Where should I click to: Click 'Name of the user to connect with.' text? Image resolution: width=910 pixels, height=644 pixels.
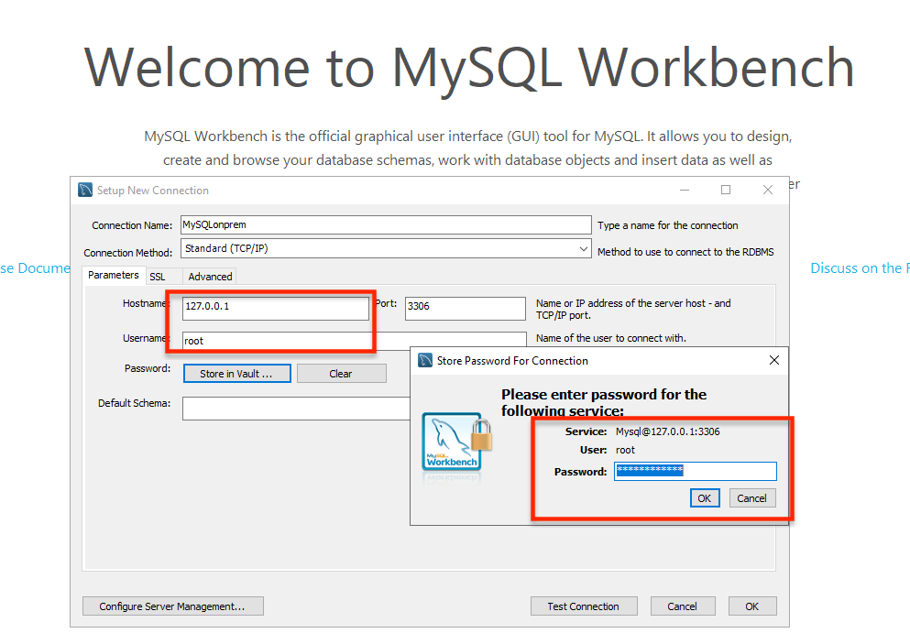(x=611, y=338)
